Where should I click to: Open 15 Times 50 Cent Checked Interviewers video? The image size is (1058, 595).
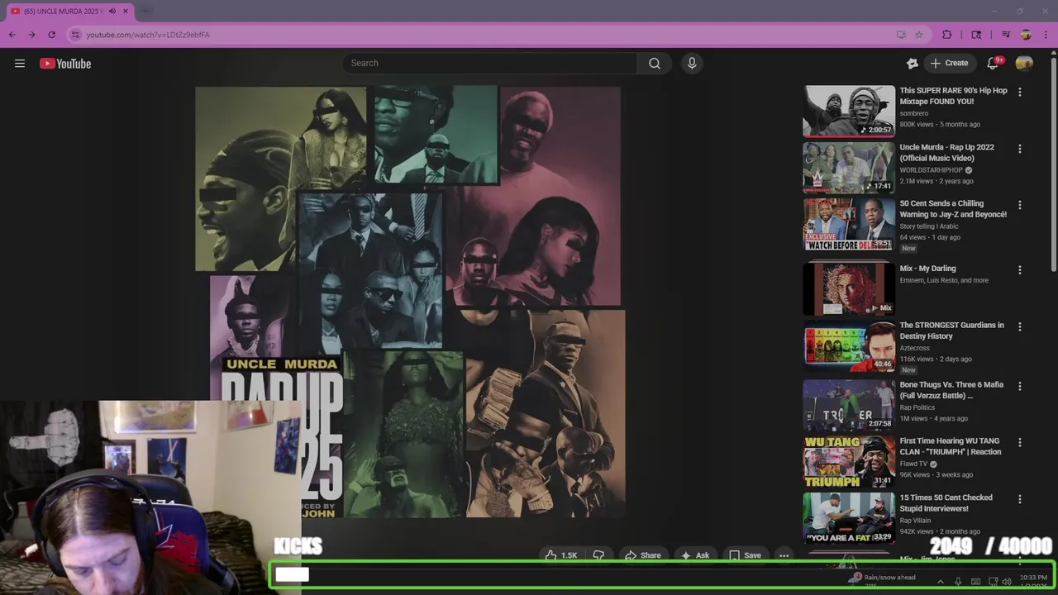[946, 502]
